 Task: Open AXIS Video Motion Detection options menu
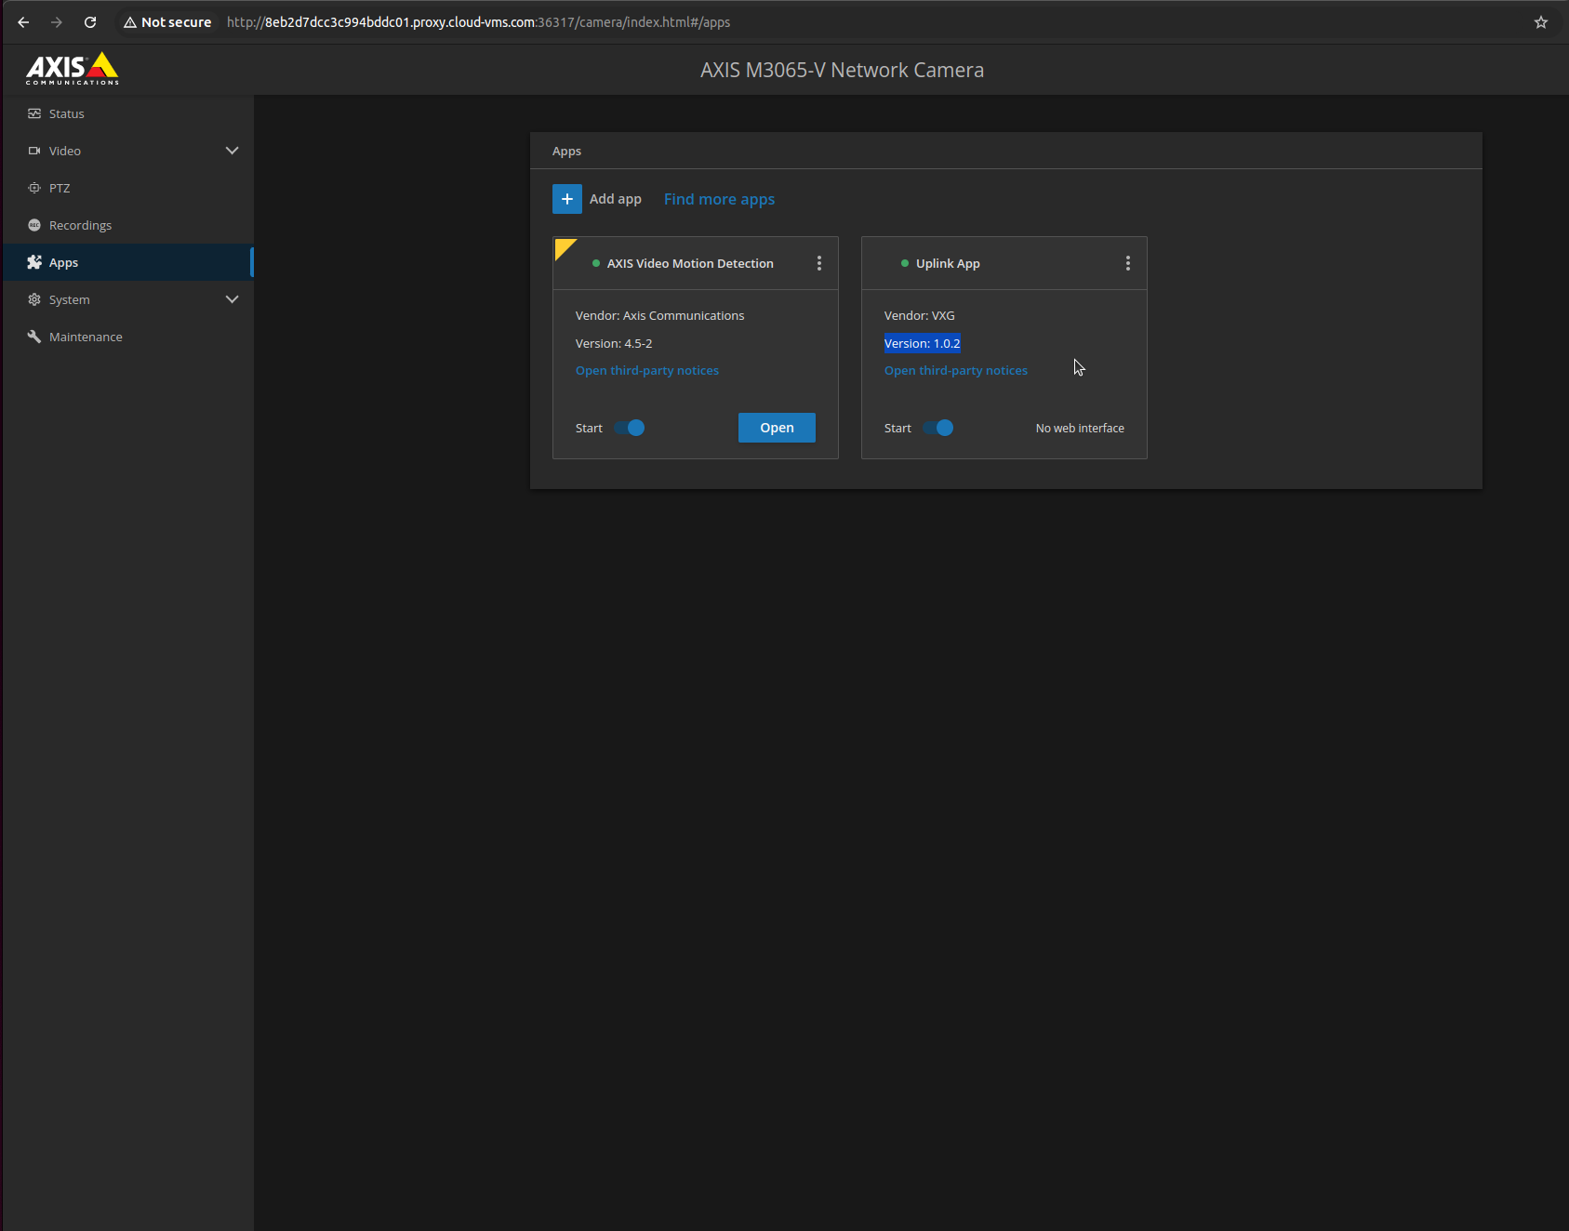pos(818,263)
